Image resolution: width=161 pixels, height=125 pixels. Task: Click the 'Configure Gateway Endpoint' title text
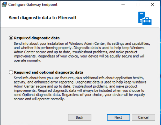pos(33,5)
